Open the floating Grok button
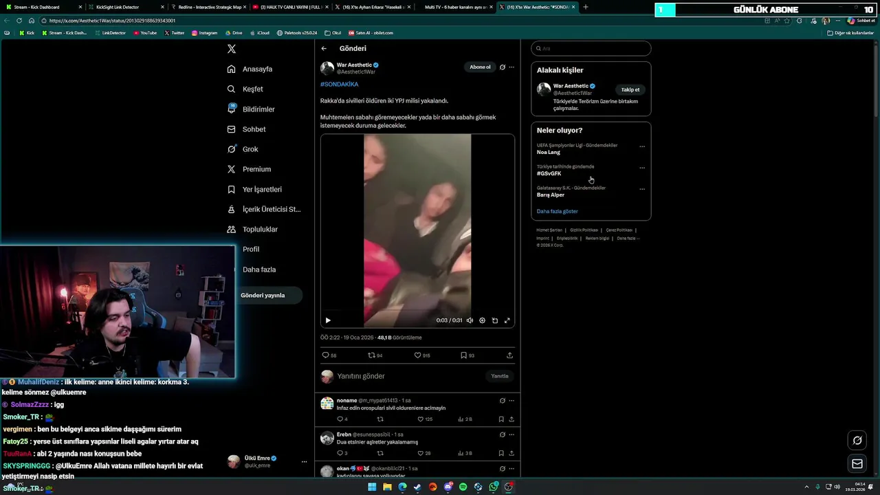Image resolution: width=880 pixels, height=495 pixels. pos(857,441)
